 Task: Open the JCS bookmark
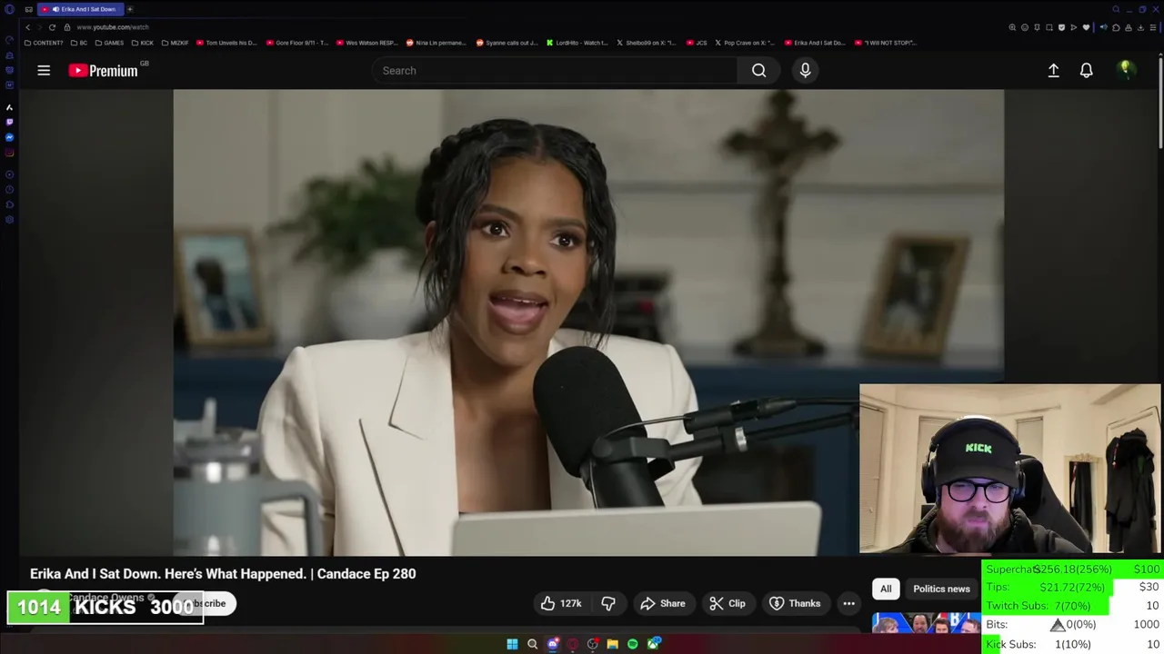(697, 43)
